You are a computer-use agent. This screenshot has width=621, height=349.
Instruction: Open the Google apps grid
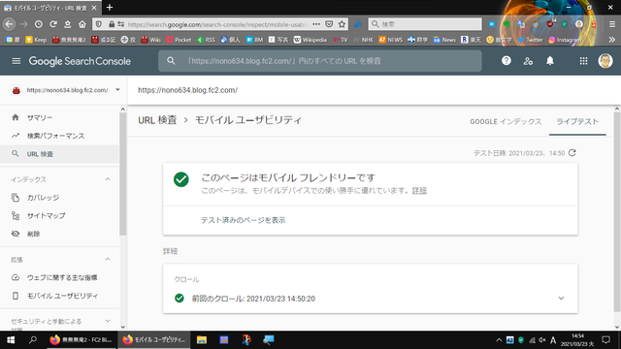[x=583, y=61]
